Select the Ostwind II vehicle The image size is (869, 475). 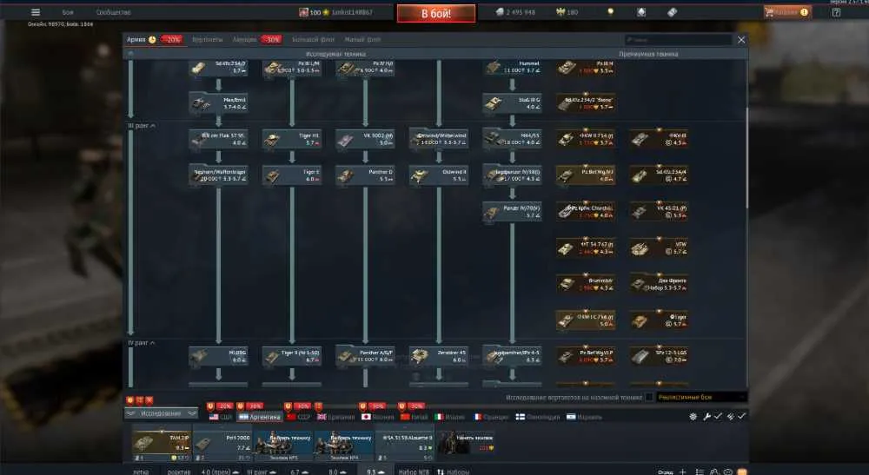pos(439,175)
